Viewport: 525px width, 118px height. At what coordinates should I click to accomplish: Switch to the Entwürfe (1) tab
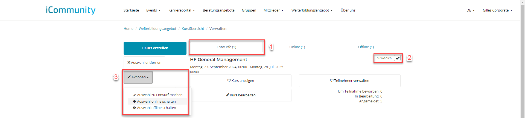coord(226,47)
